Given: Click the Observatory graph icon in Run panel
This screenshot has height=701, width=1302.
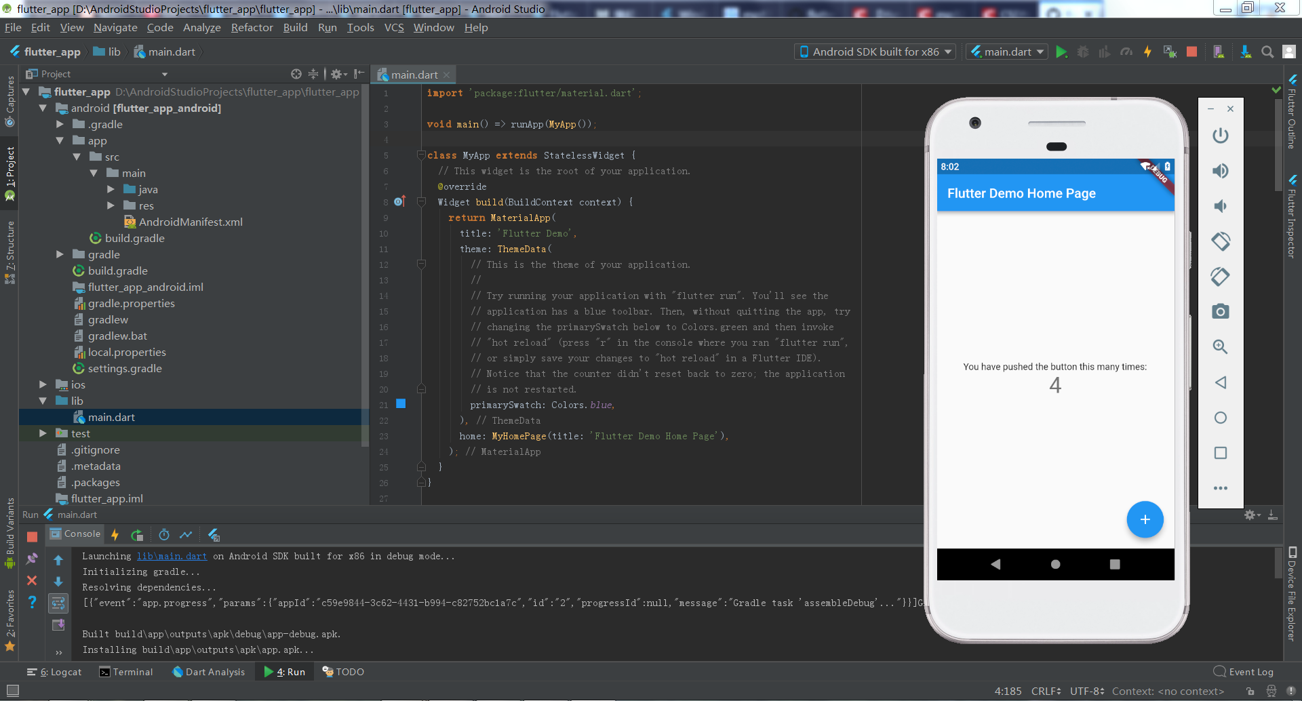Looking at the screenshot, I should click(186, 535).
